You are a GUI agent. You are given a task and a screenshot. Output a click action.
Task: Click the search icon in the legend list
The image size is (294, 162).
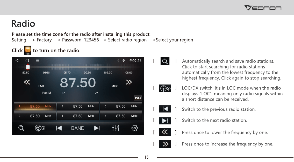165,61
